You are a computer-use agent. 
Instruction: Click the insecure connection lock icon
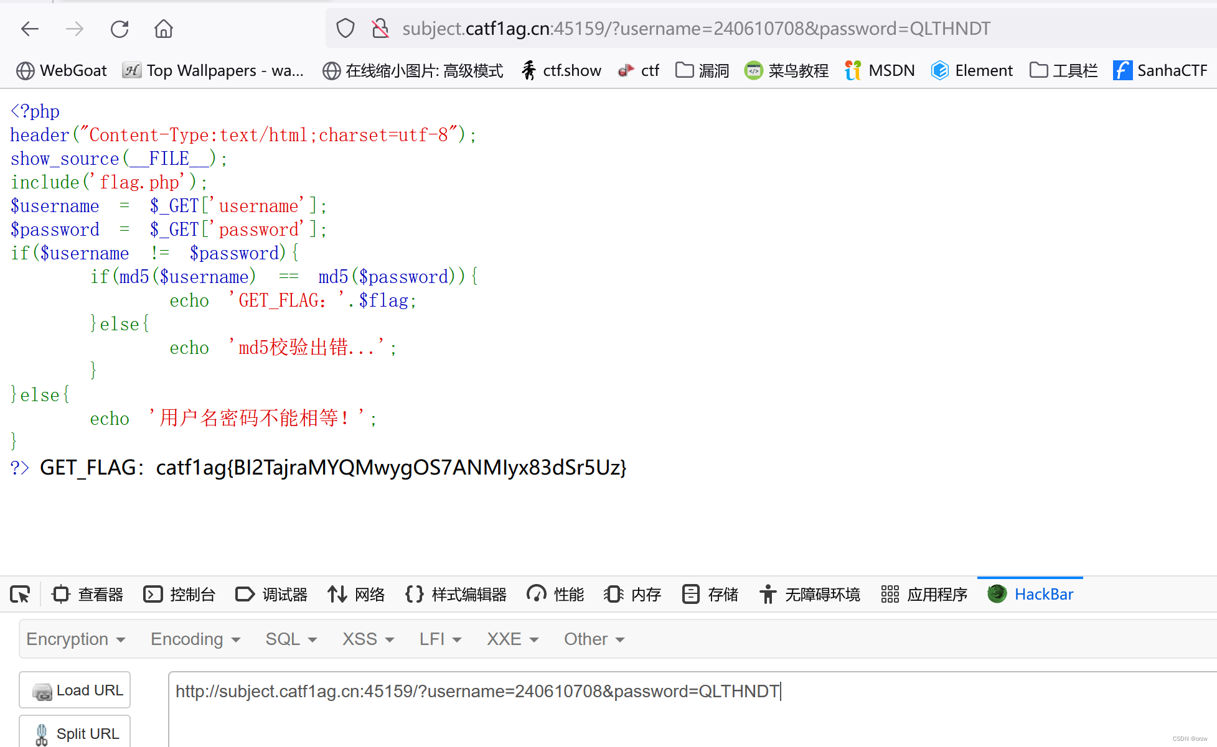tap(380, 29)
